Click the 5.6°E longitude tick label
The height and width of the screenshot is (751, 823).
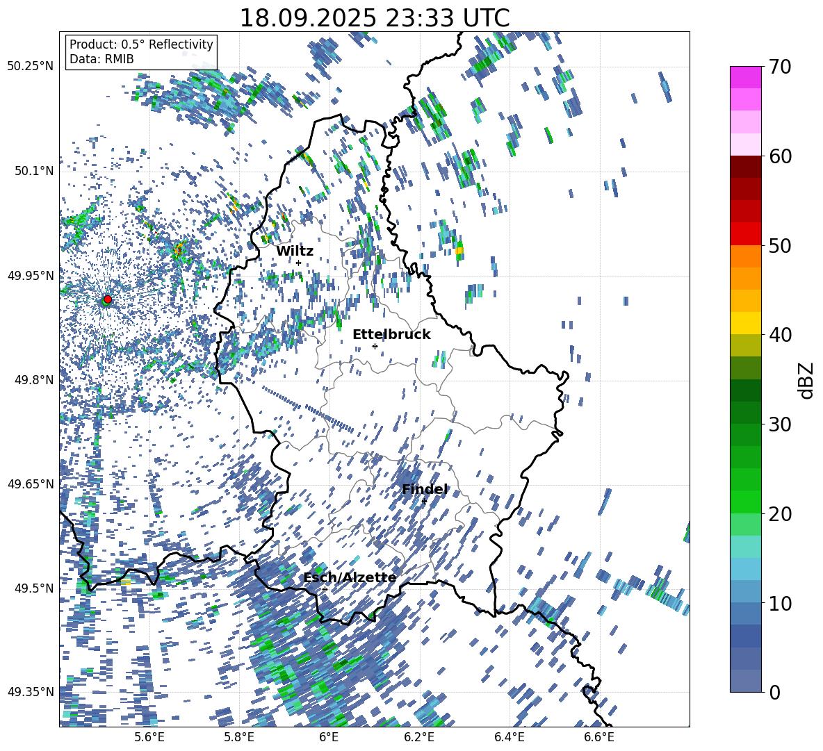click(x=149, y=737)
